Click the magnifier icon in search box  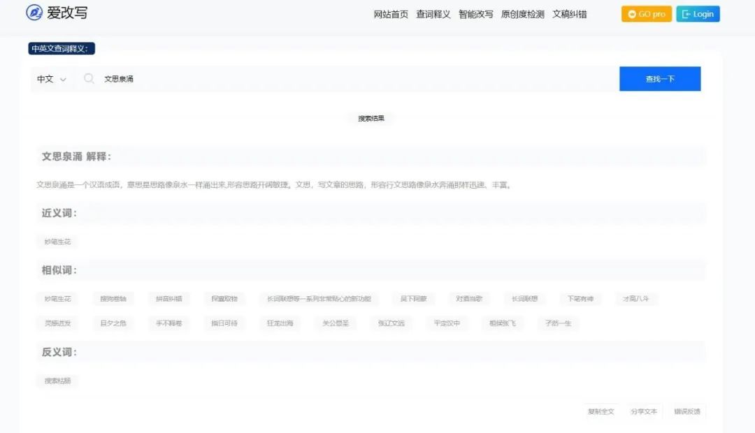[x=89, y=79]
